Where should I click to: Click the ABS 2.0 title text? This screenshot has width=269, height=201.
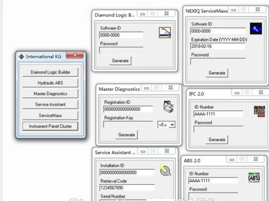192,160
